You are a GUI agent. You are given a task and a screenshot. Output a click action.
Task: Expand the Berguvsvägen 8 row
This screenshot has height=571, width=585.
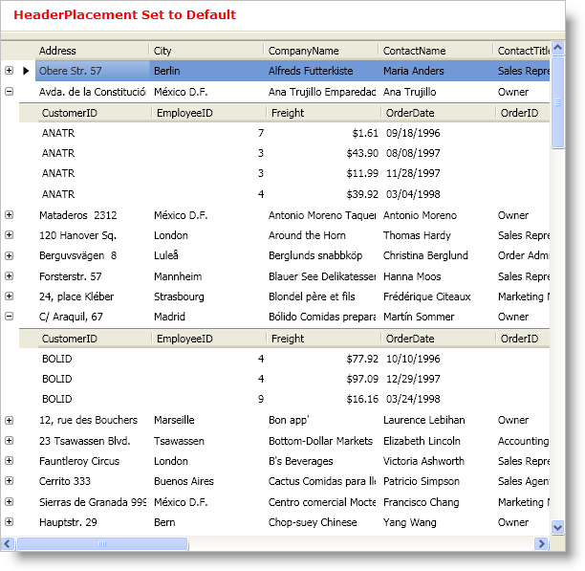pyautogui.click(x=10, y=255)
